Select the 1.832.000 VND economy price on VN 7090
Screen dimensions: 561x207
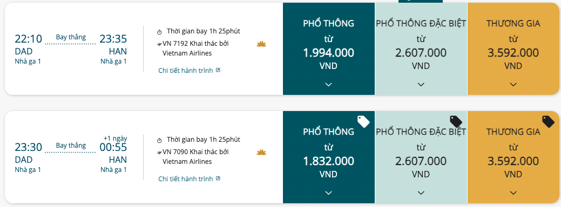328,161
